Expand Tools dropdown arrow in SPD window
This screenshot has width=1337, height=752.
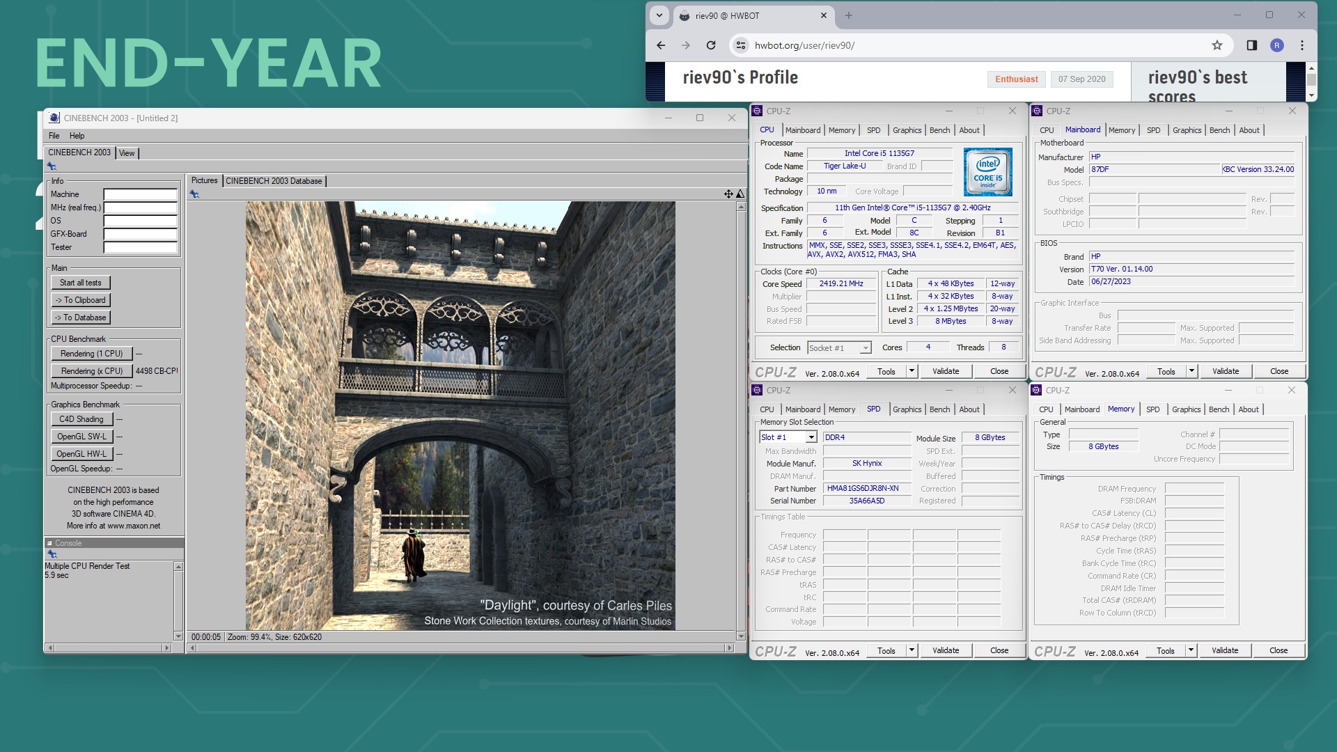[x=912, y=650]
